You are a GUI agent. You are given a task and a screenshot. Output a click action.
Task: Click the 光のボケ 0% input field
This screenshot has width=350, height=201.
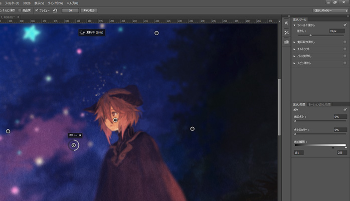coord(340,117)
